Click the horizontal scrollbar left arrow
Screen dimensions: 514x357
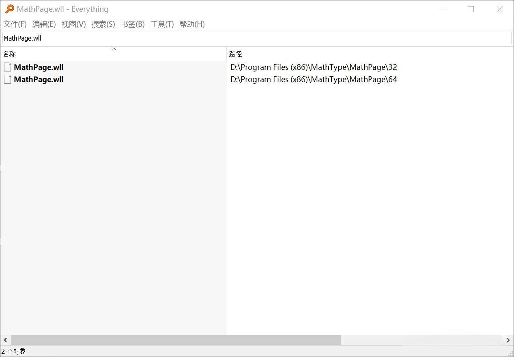[5, 340]
